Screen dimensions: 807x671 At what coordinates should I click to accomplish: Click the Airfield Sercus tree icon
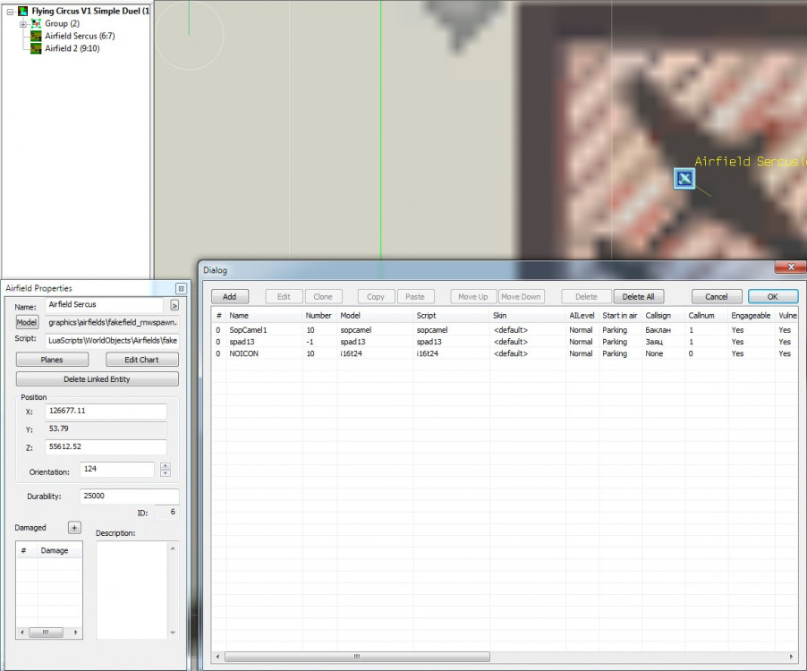(x=36, y=36)
